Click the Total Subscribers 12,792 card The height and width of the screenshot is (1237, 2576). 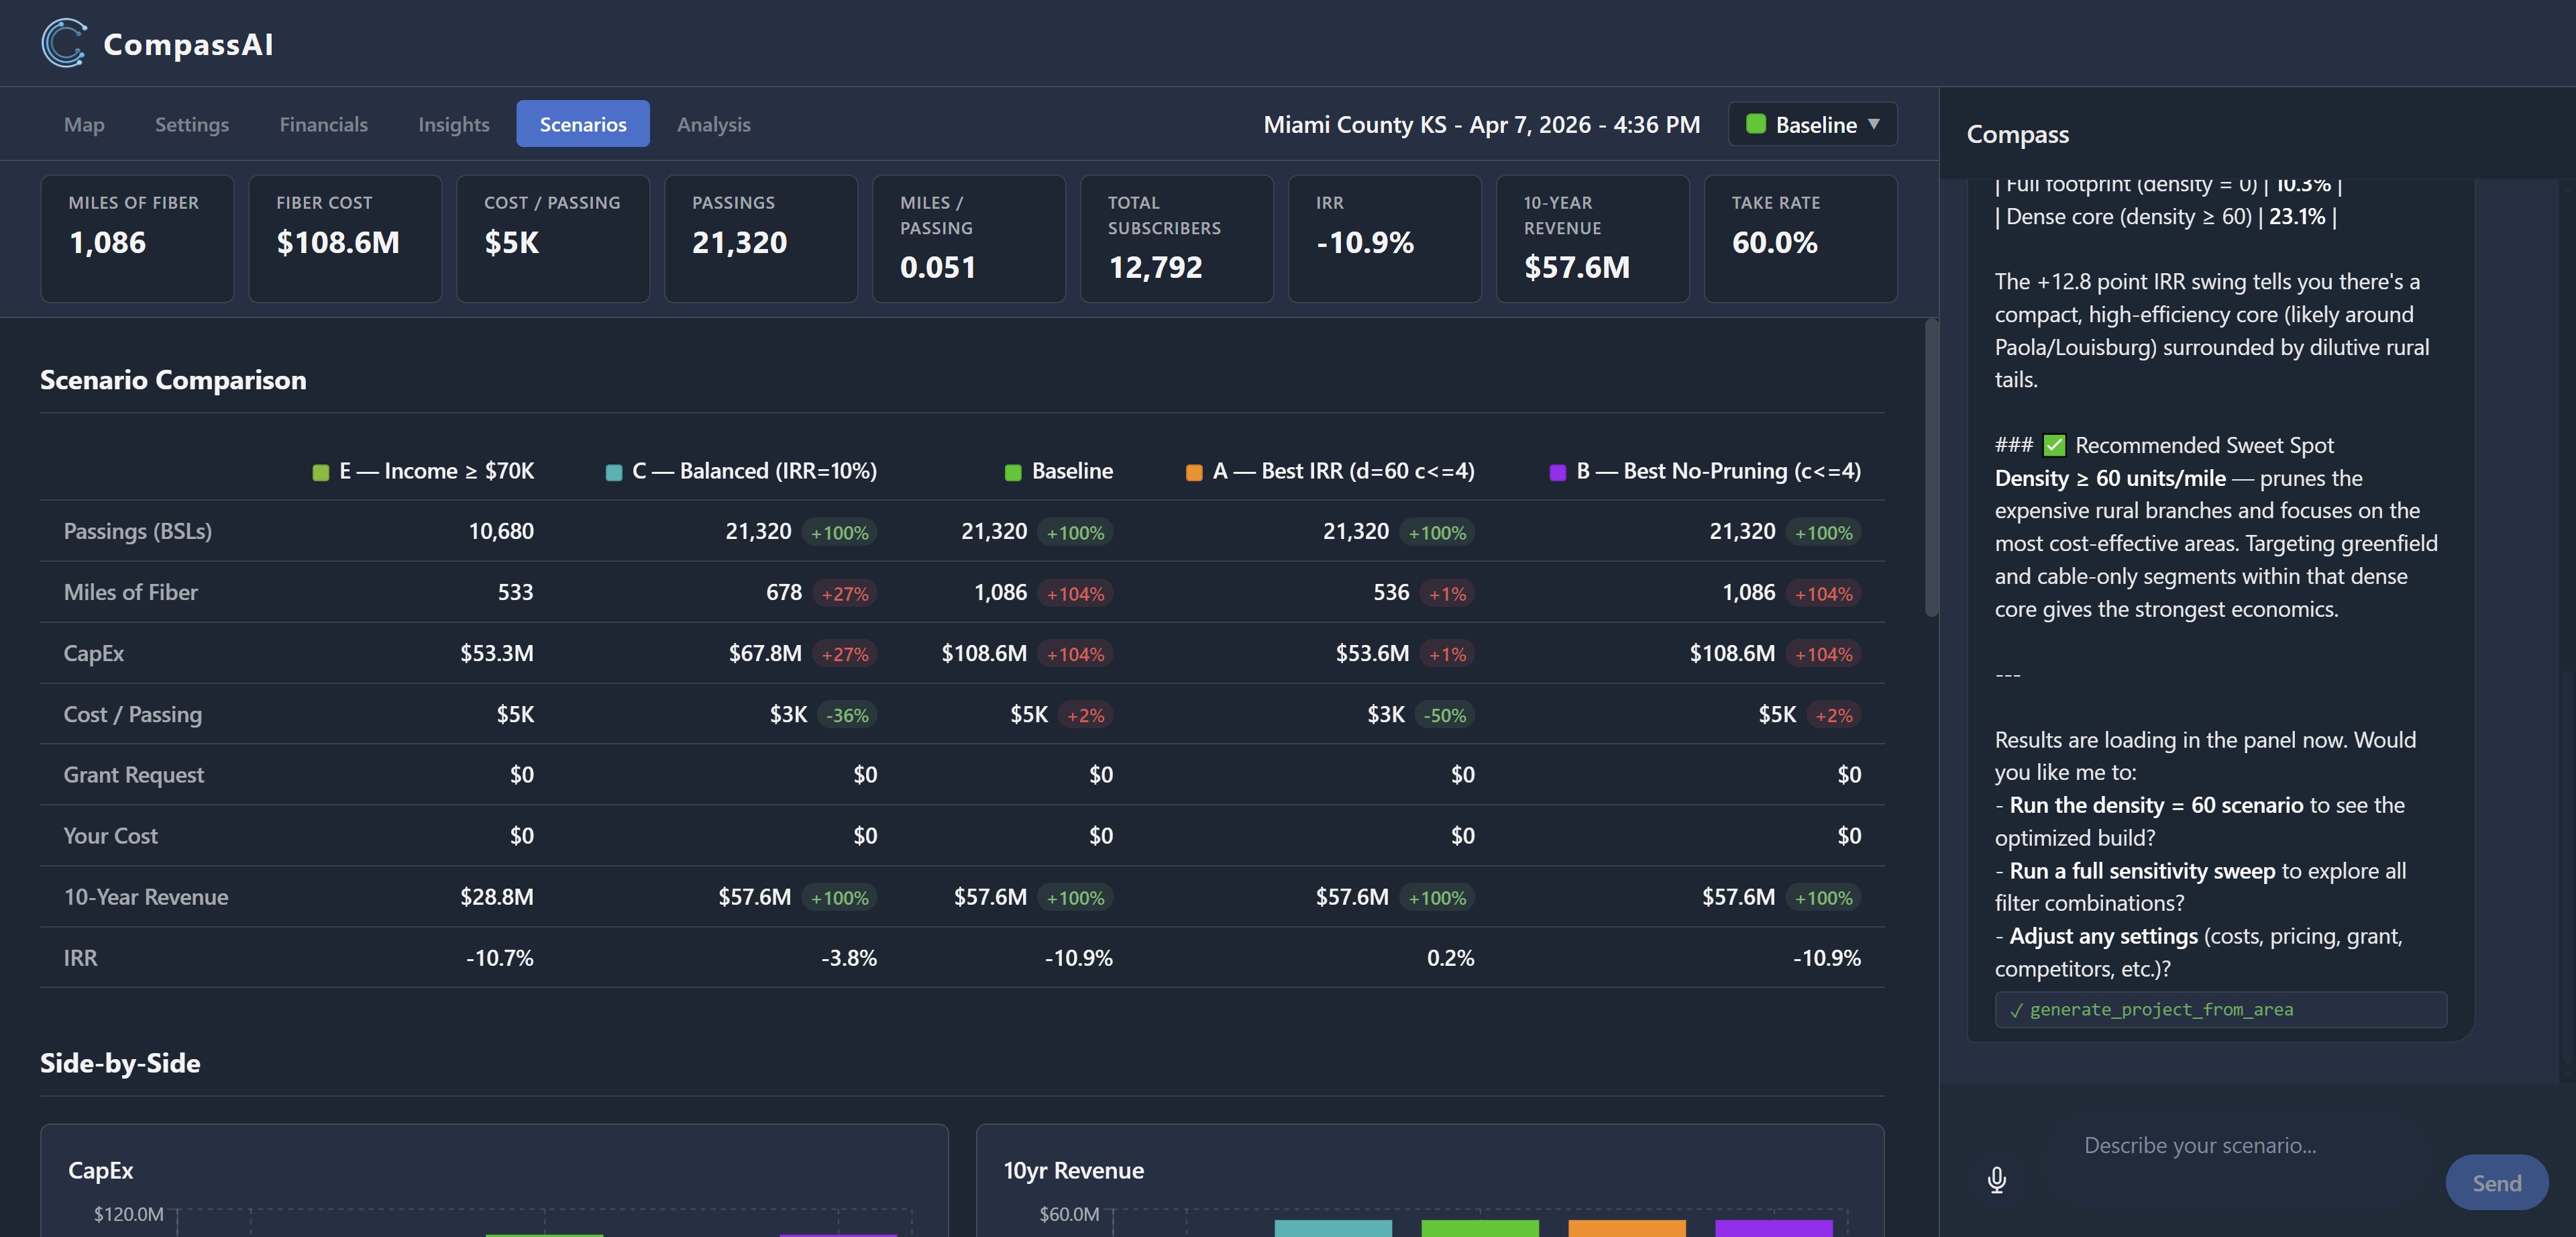coord(1177,238)
